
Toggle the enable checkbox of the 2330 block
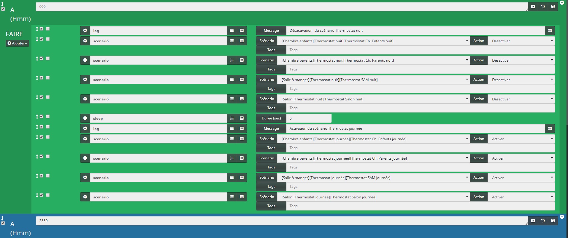[3, 223]
